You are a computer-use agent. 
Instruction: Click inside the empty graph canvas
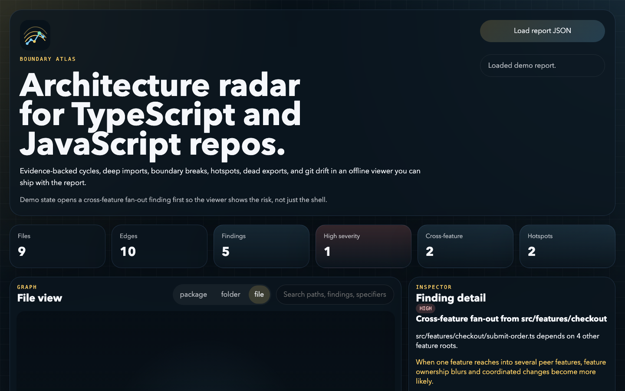(206, 352)
